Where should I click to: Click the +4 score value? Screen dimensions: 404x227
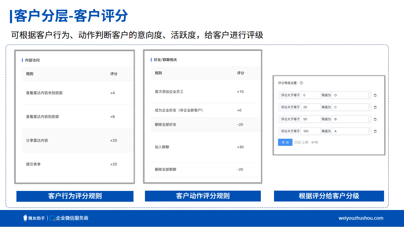point(112,93)
